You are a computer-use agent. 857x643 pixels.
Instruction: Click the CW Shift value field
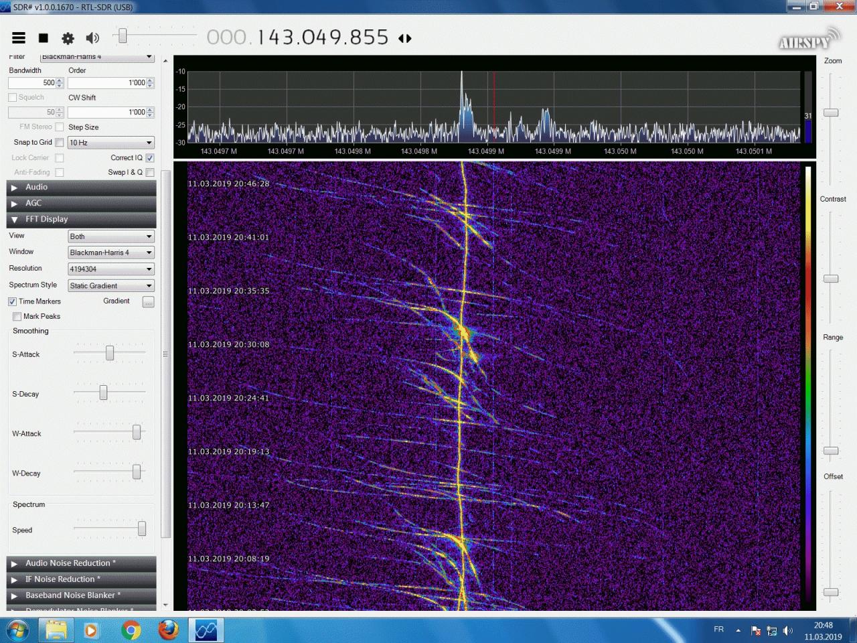pyautogui.click(x=107, y=113)
